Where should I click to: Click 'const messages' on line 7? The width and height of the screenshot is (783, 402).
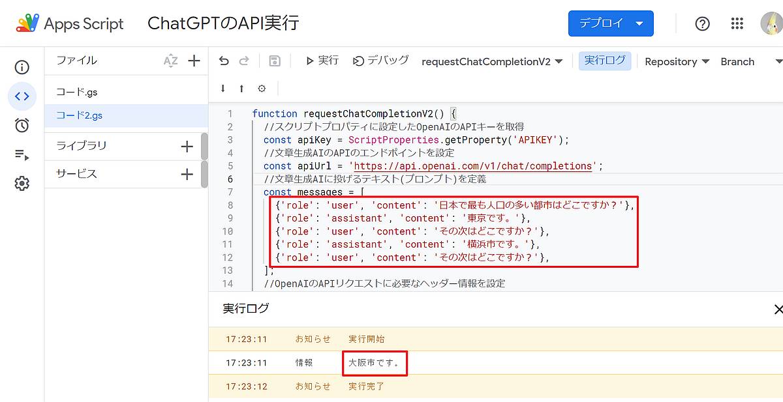[x=303, y=192]
